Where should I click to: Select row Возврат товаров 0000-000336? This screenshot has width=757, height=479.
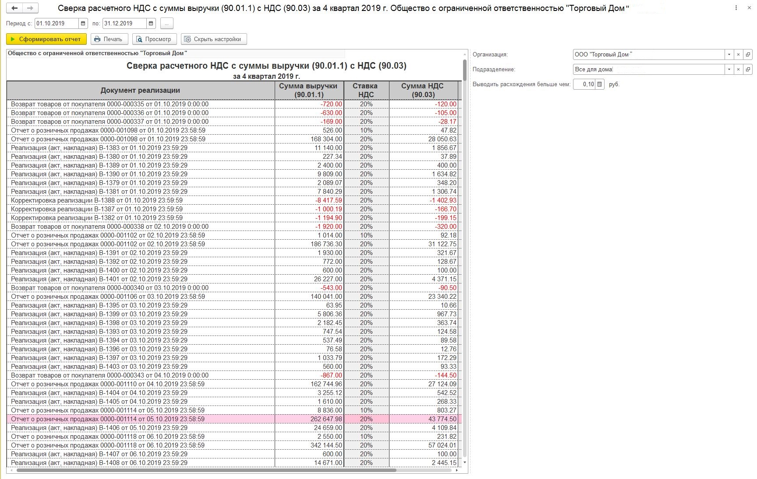coord(234,113)
